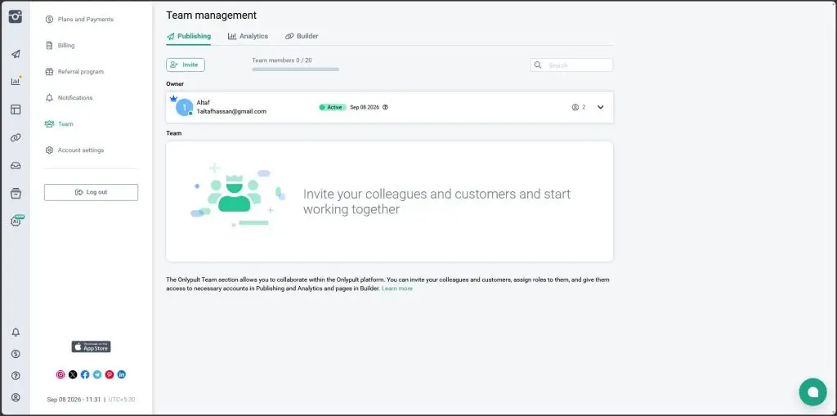Open the archive box sidebar icon
The height and width of the screenshot is (416, 837).
click(16, 194)
